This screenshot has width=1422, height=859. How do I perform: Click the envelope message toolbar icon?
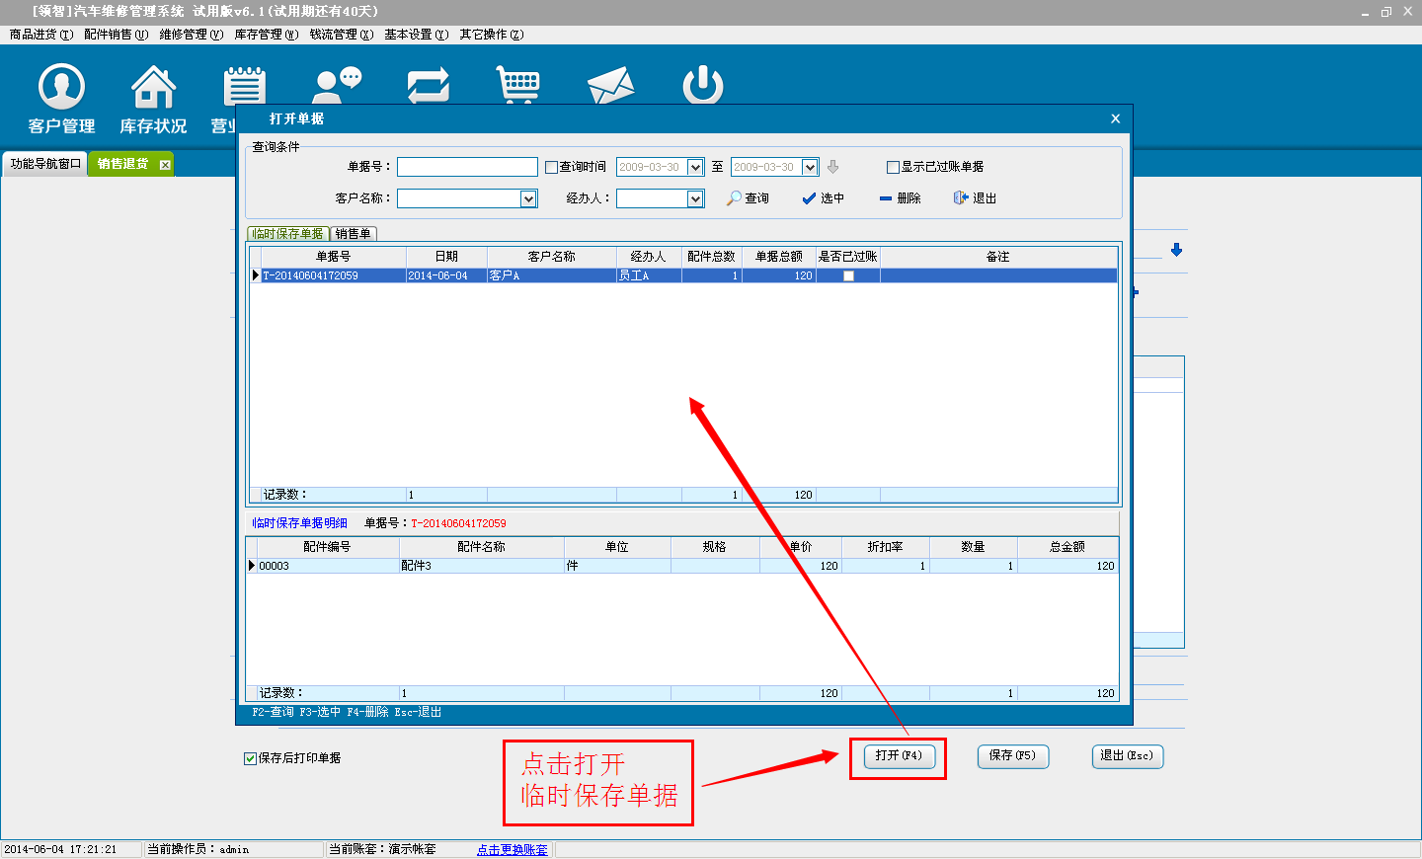click(x=610, y=86)
